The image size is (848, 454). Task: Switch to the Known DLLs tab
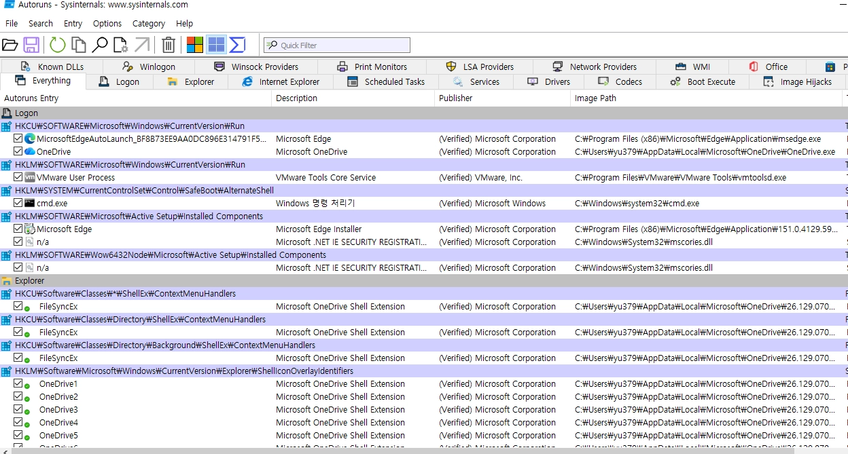(52, 67)
